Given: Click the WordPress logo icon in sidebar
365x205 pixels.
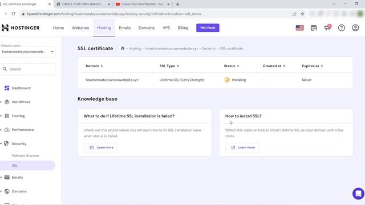Looking at the screenshot, I should point(7,102).
